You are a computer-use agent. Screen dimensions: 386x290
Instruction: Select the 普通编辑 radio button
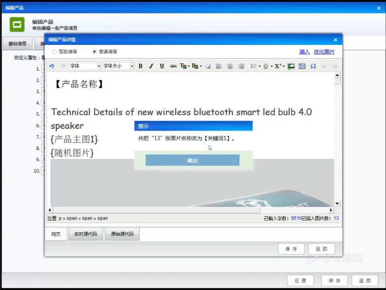(94, 52)
